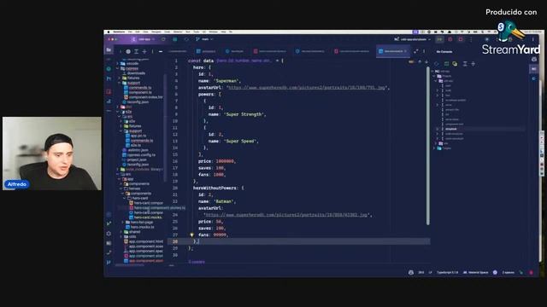Click the Apple menu icon
Screen dimensions: 547x307
tap(109, 32)
